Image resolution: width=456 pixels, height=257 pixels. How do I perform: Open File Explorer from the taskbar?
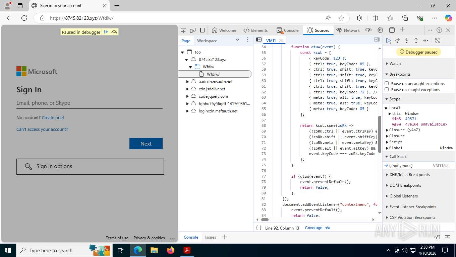[154, 250]
